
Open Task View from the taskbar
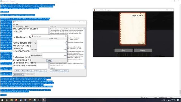[x=7, y=100]
